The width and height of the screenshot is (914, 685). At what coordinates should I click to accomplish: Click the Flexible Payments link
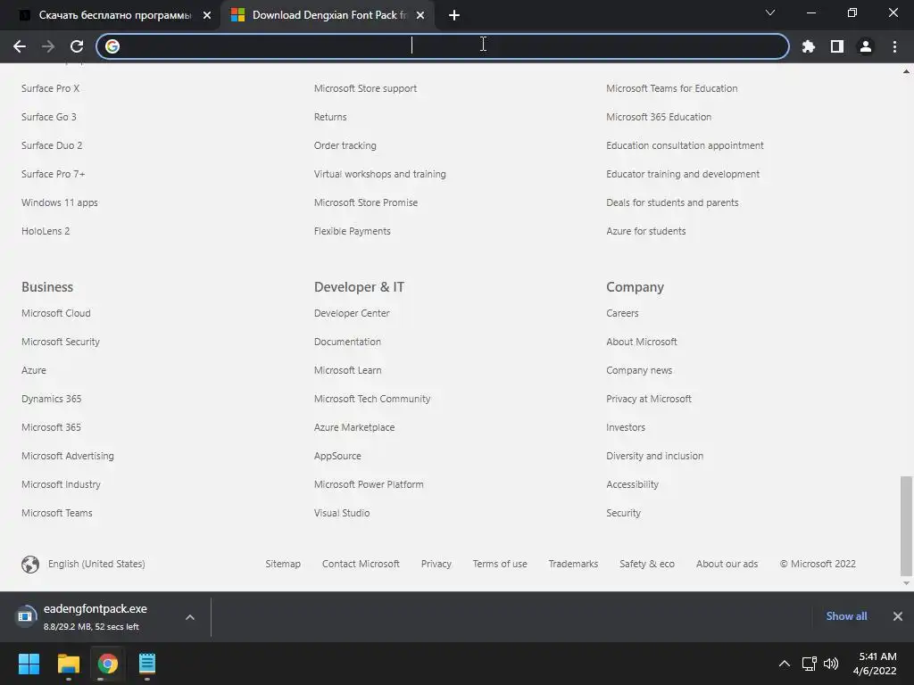pyautogui.click(x=352, y=231)
